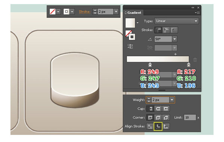
Task: Open the gradient Type Linear dropdown
Action: 177,21
